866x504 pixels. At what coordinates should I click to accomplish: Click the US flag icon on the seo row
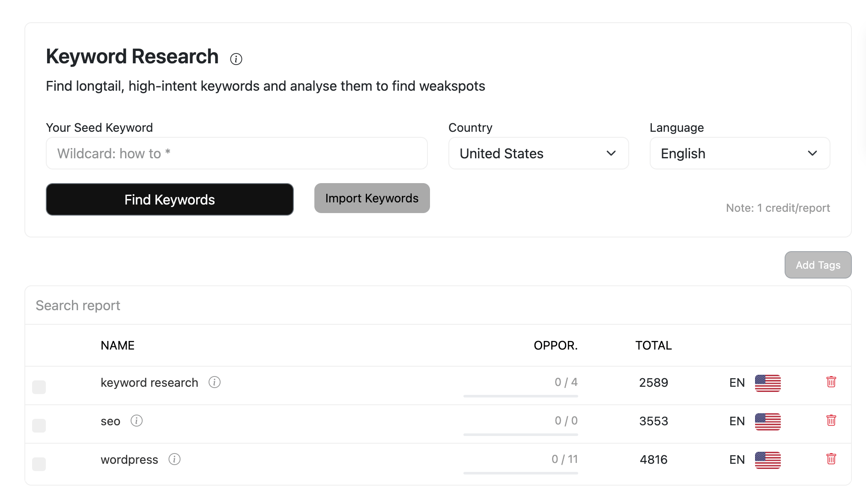coord(768,421)
